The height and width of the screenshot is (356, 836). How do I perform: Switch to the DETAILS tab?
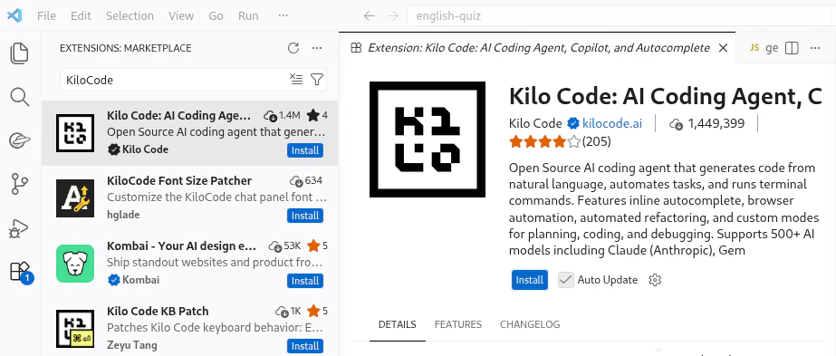[x=398, y=324]
